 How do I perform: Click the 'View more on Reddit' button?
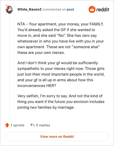57,137
